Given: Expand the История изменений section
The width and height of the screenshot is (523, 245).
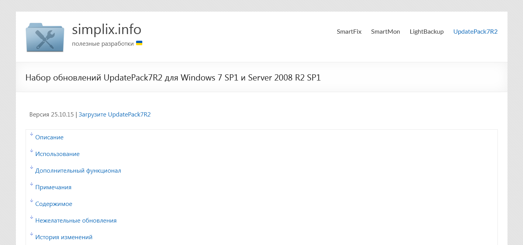Looking at the screenshot, I should coord(64,237).
